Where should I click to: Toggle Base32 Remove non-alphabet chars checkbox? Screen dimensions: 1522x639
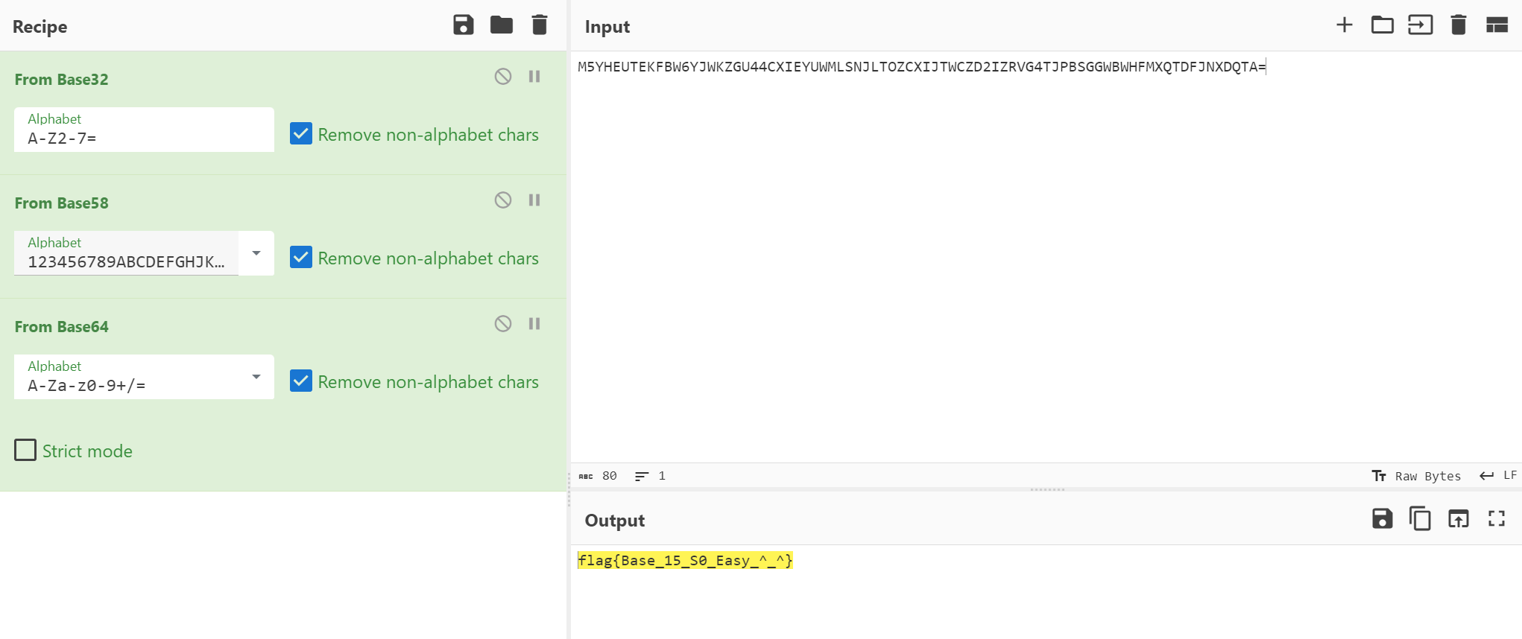pos(301,134)
